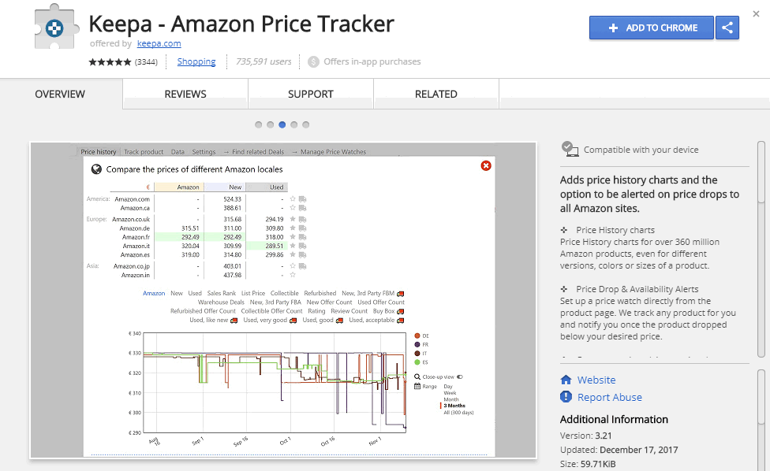770x471 pixels.
Task: Select the fourth screenshot carousel dot
Action: tap(293, 124)
